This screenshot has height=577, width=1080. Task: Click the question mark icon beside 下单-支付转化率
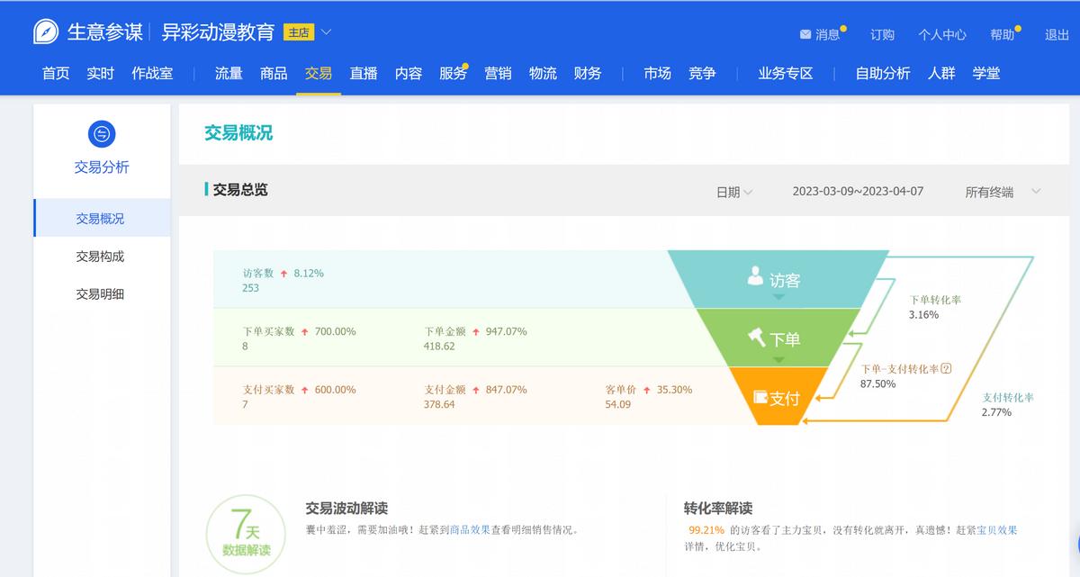(x=946, y=368)
